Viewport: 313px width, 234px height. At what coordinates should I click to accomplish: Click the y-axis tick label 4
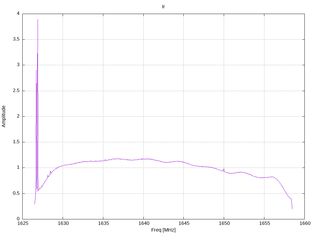(x=18, y=13)
